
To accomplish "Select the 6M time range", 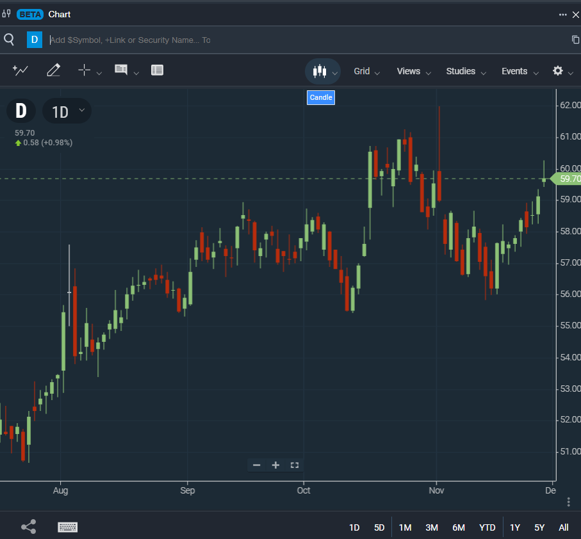I will [458, 527].
